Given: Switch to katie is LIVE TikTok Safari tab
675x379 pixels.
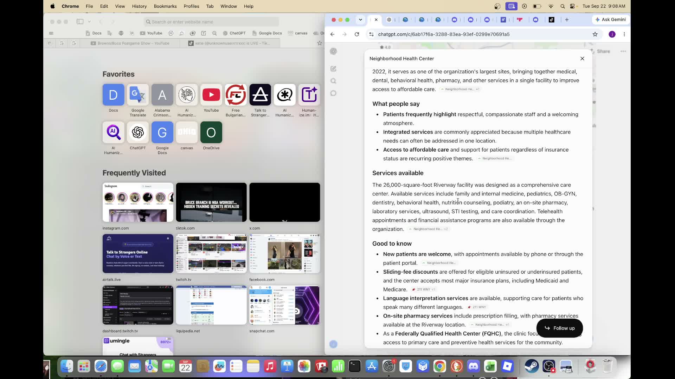Looking at the screenshot, I should pyautogui.click(x=230, y=43).
